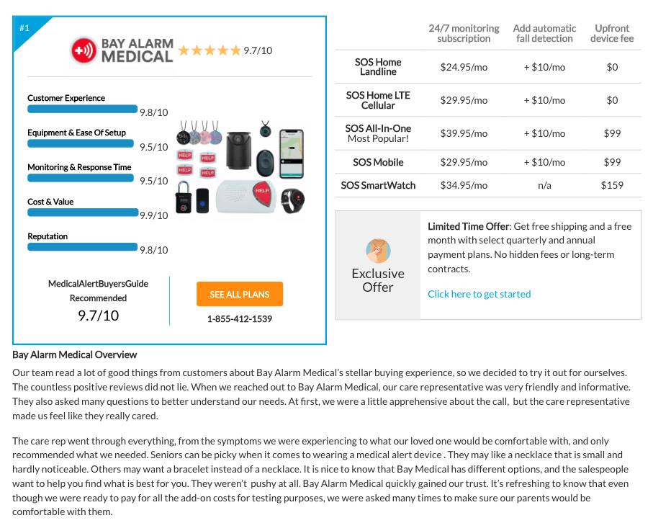The image size is (653, 523).
Task: Click the Upfront device fee column header
Action: (x=612, y=33)
